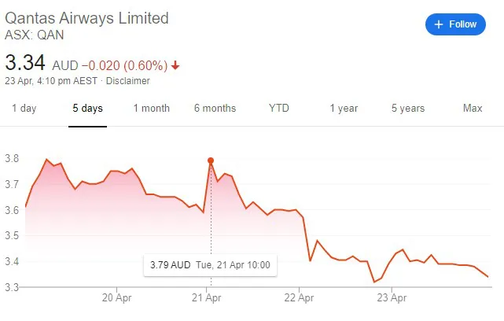
Task: Click the Qantas Airways Limited title
Action: pyautogui.click(x=86, y=18)
